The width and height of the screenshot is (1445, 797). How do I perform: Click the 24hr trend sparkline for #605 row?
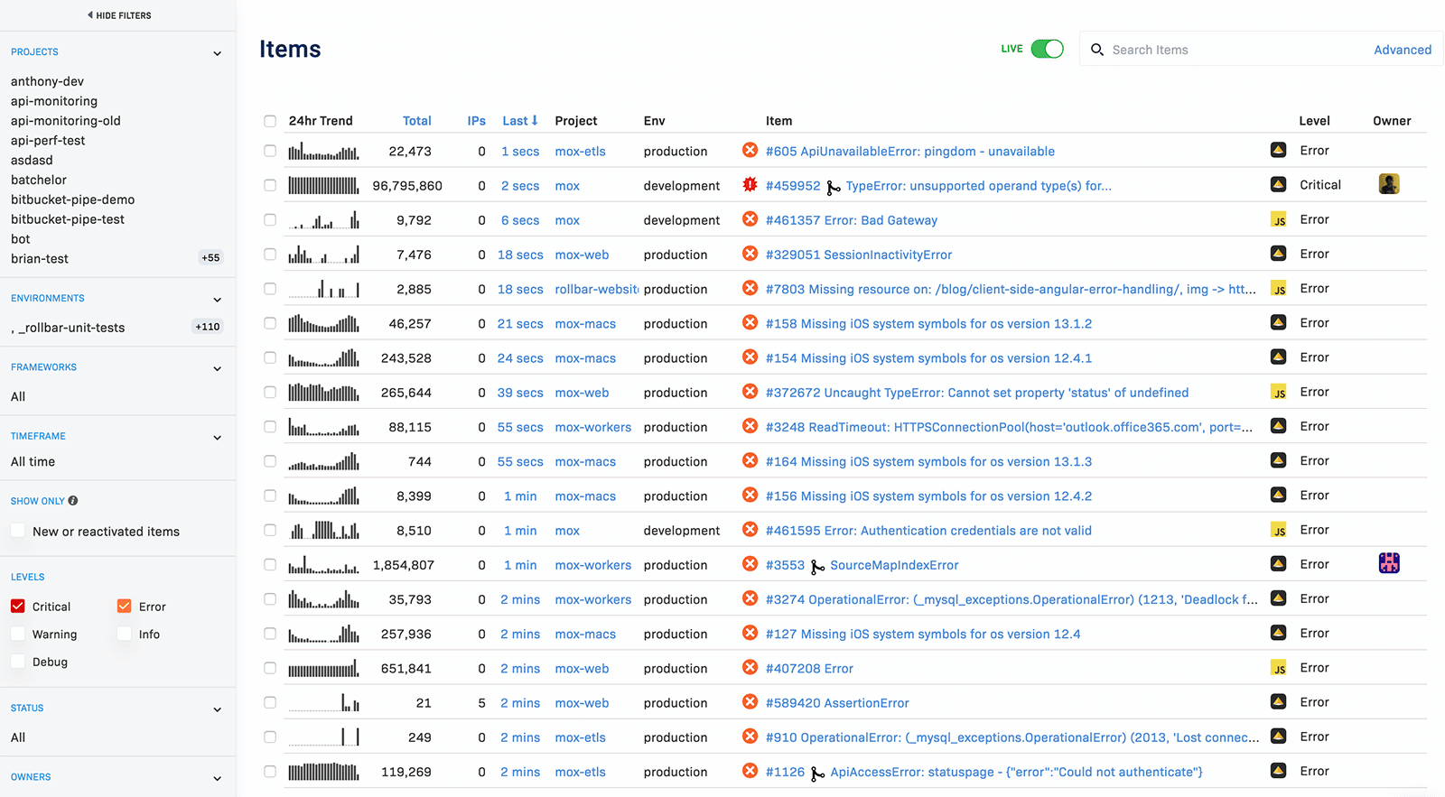[323, 151]
